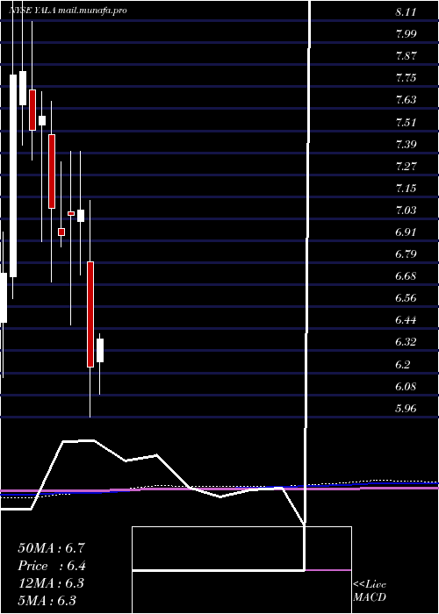The image size is (439, 614).
Task: Click the 6.68 price axis label
Action: point(406,276)
